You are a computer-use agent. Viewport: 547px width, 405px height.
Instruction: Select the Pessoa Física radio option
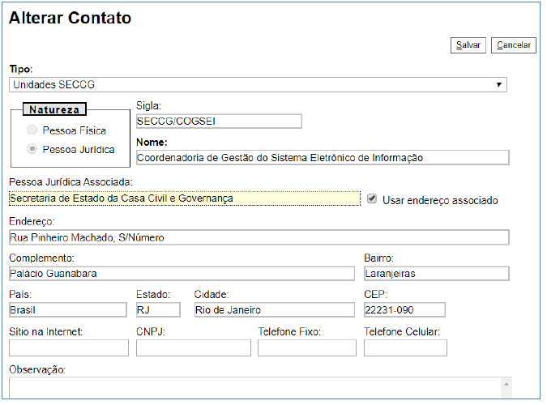32,130
